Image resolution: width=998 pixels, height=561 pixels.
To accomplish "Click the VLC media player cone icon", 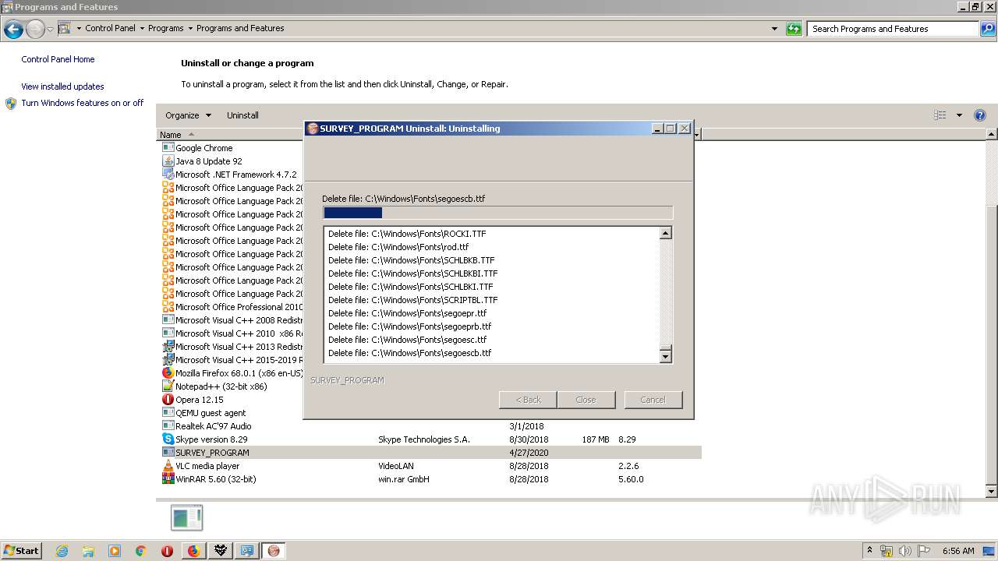I will pyautogui.click(x=168, y=466).
